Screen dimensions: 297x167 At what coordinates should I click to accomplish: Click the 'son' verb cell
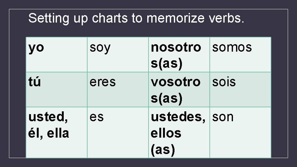240,132
